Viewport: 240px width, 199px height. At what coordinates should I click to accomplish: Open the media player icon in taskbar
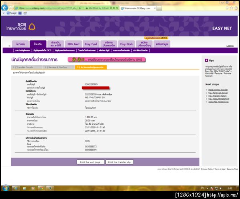pos(33,188)
